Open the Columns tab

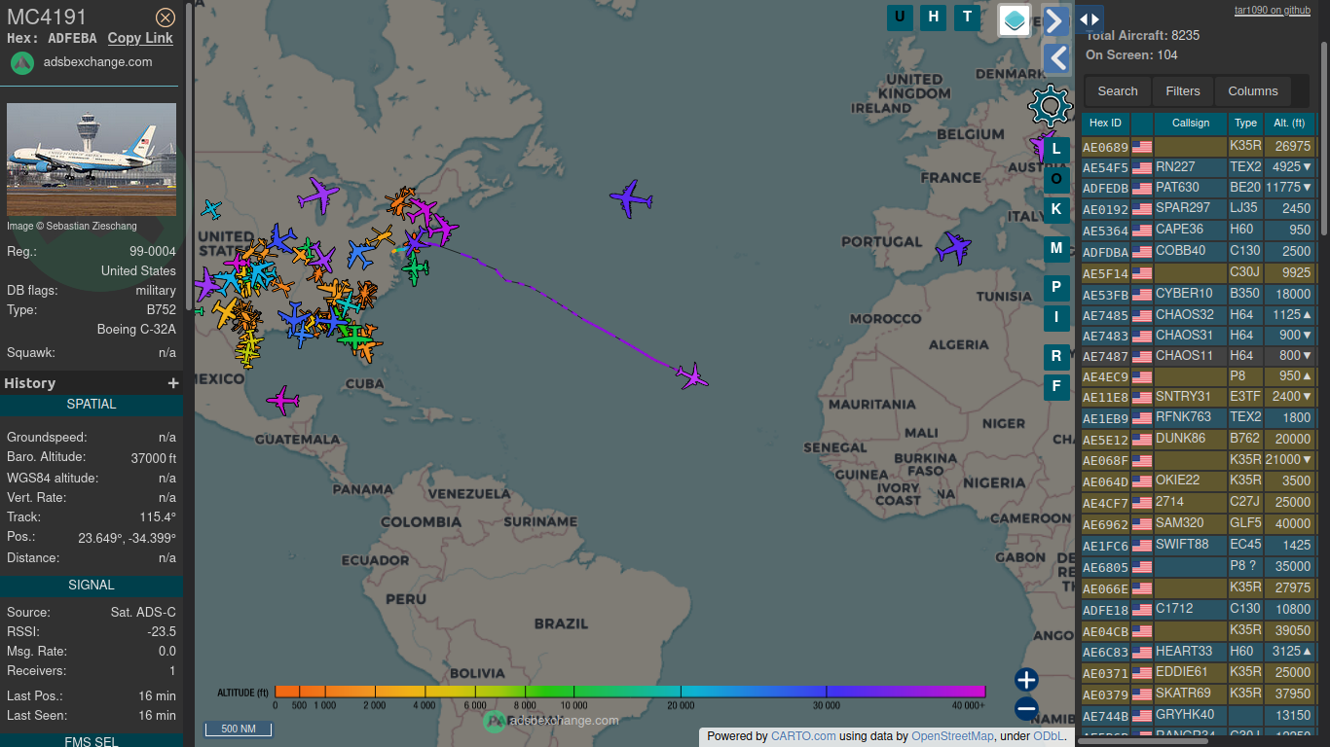point(1253,91)
